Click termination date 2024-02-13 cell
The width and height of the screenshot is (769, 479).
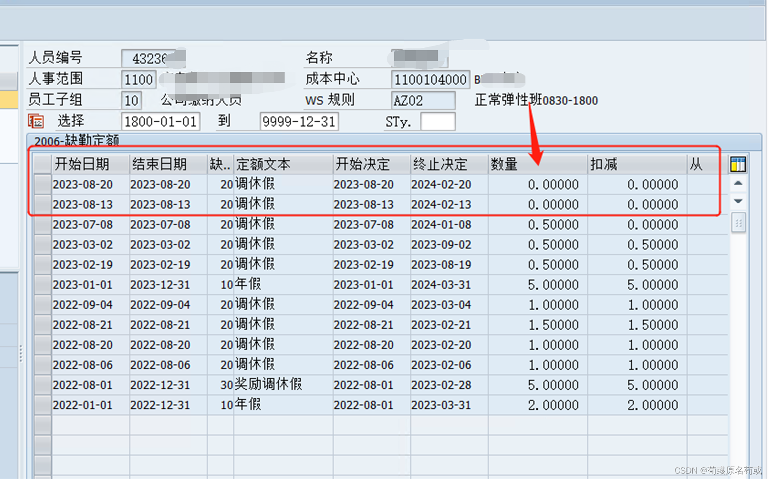[x=449, y=205]
